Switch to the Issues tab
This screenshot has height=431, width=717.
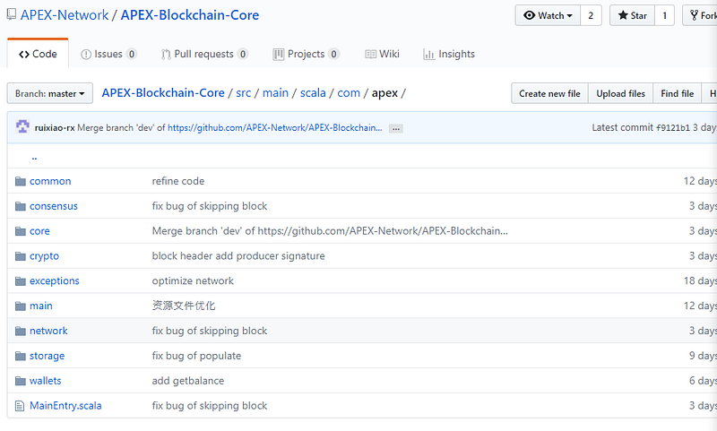click(108, 54)
